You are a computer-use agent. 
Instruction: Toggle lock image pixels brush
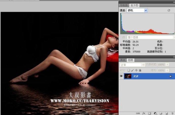(132, 70)
